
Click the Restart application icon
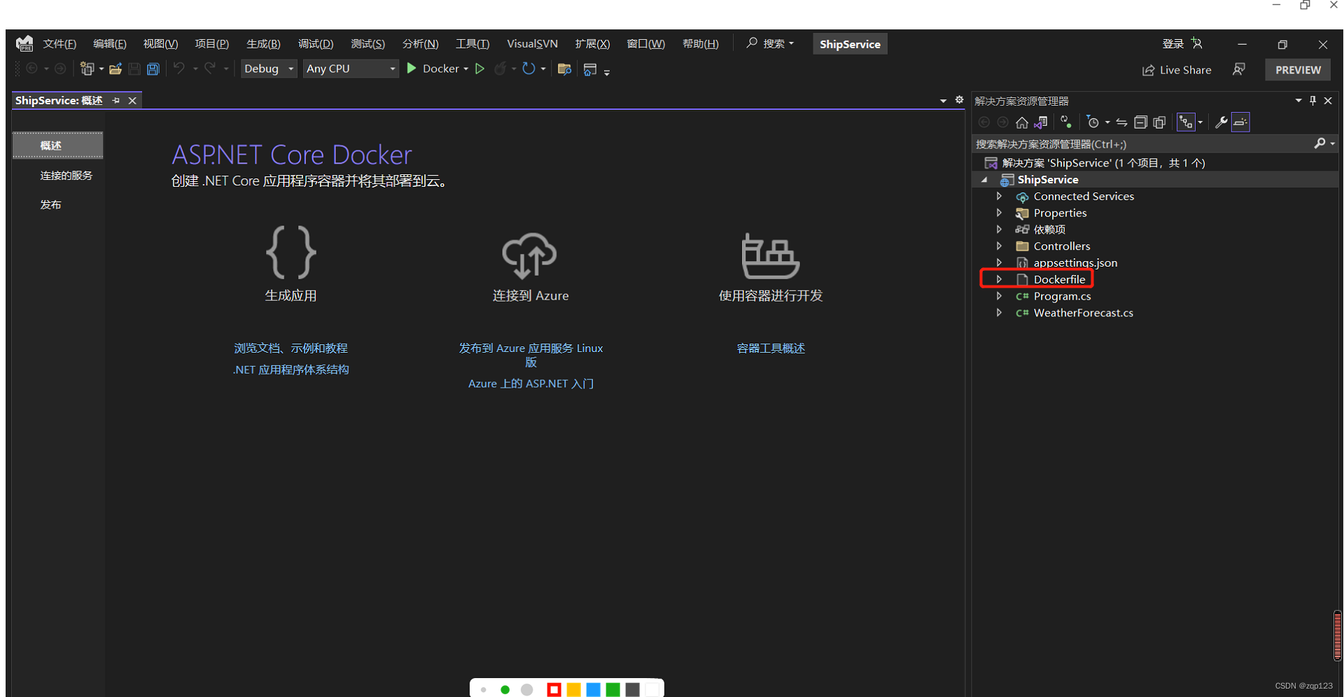[529, 69]
